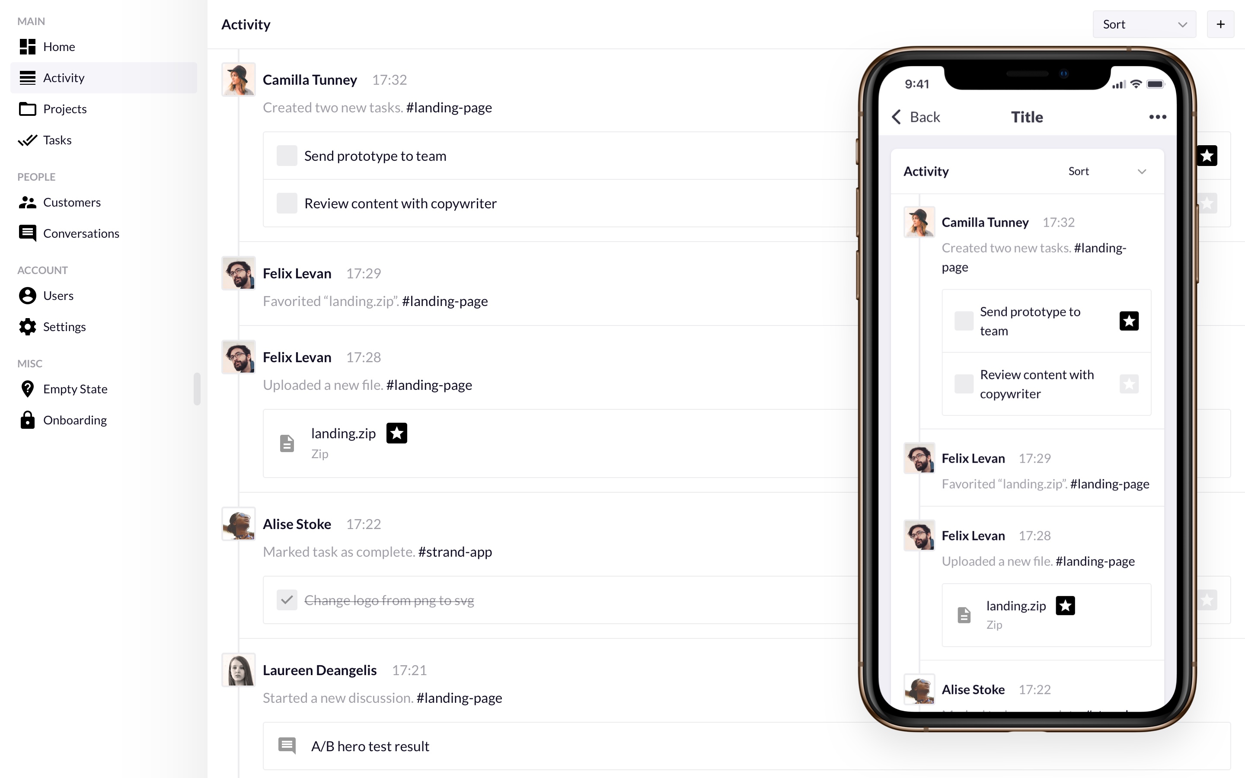
Task: Click the Users account icon in sidebar
Action: coord(27,295)
